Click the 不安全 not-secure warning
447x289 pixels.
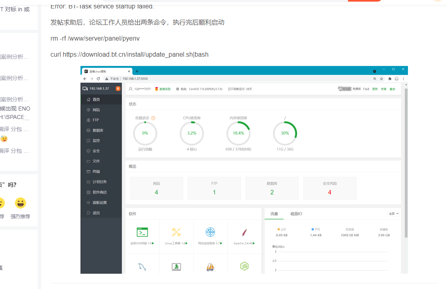pyautogui.click(x=112, y=79)
